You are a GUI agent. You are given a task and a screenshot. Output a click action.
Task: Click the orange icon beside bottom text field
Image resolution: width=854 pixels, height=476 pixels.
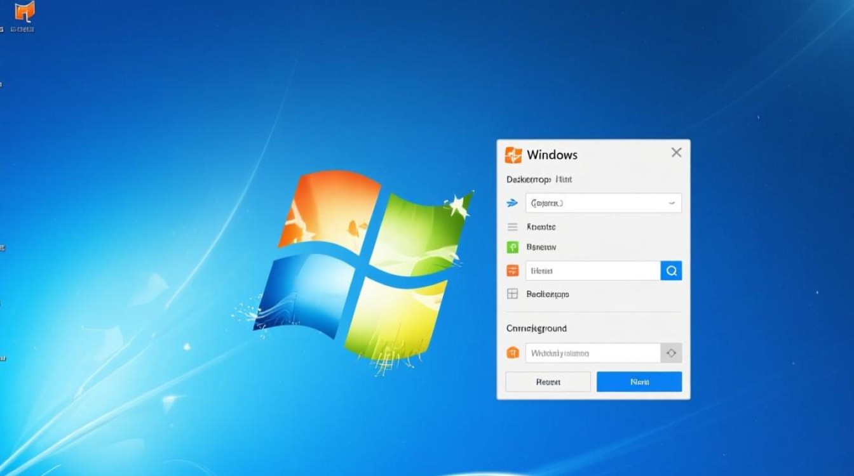pyautogui.click(x=512, y=353)
